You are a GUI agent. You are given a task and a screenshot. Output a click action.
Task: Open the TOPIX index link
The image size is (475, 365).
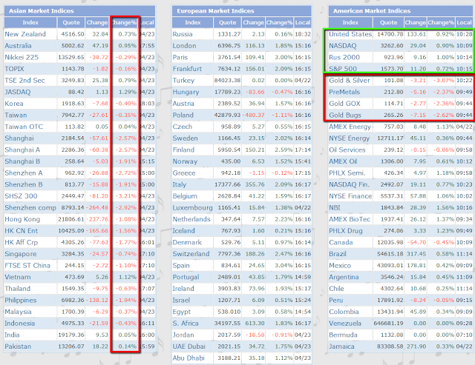14,69
